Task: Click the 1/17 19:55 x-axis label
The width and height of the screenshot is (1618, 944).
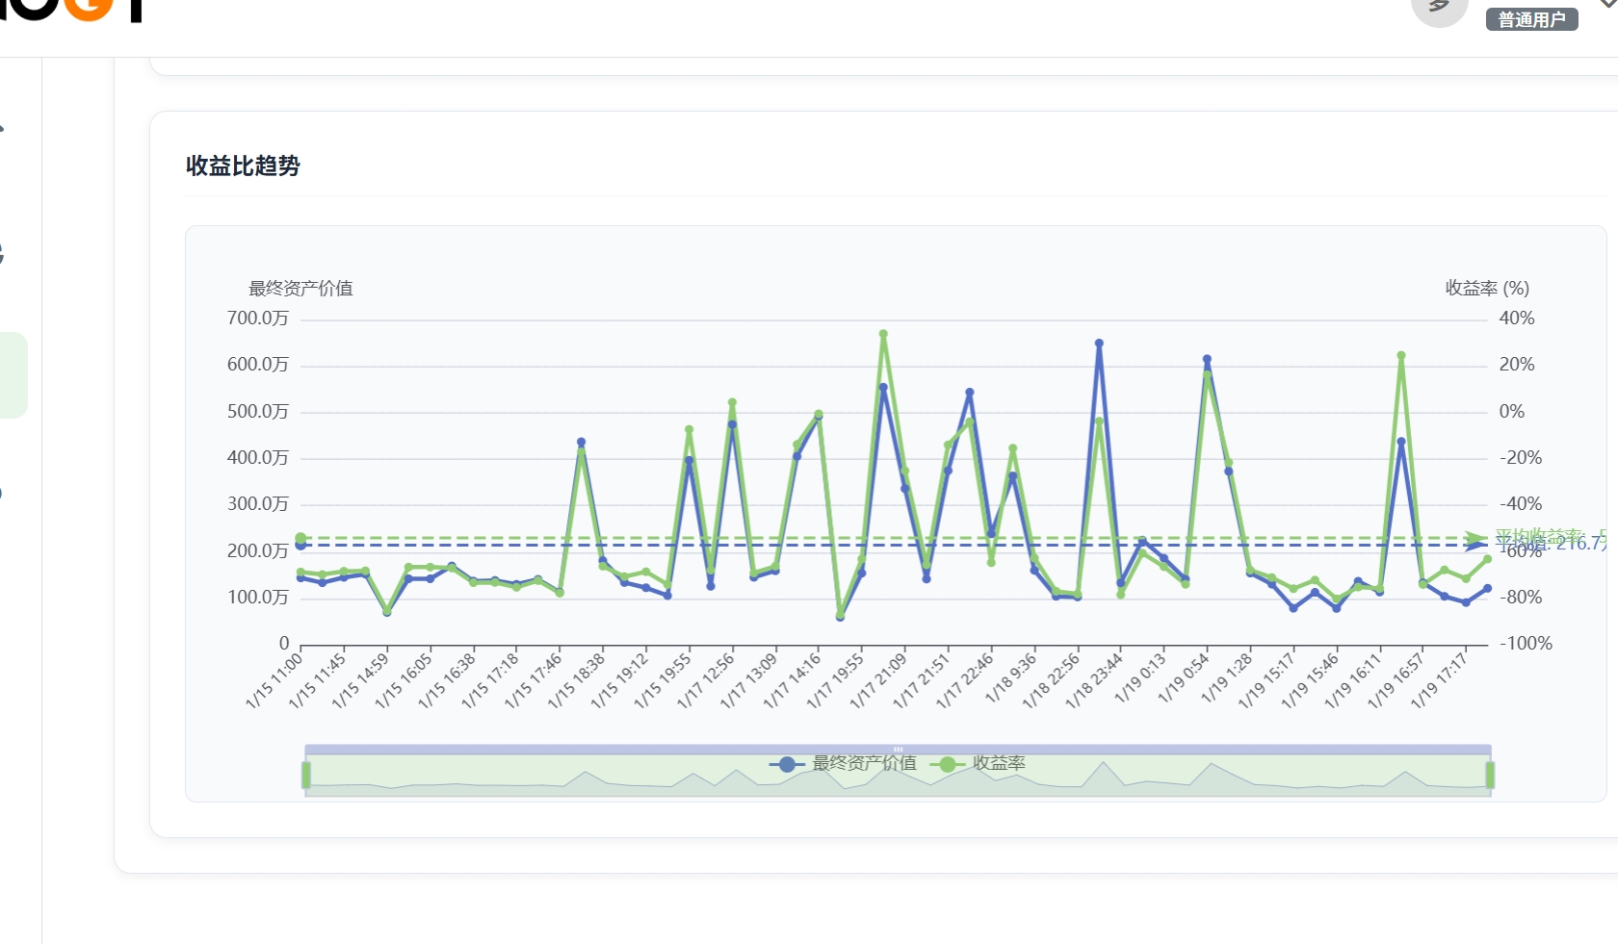Action: 836,681
